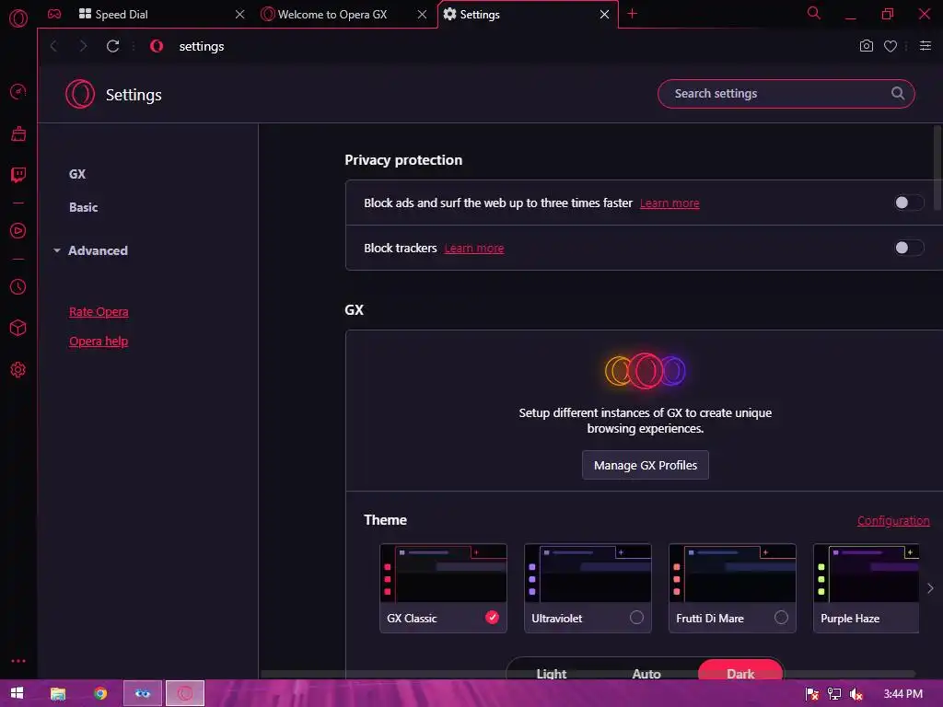Viewport: 943px width, 707px height.
Task: Close the Welcome to Opera GX tab
Action: pos(422,14)
